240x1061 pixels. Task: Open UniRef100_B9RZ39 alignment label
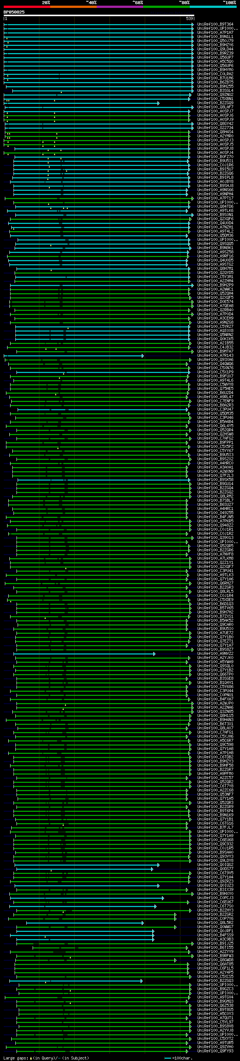pos(215,53)
